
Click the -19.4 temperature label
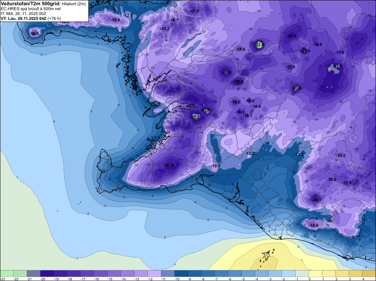(x=291, y=36)
